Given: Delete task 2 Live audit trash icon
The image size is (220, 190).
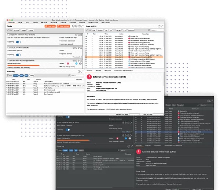Looking at the screenshot, I should (79, 48).
